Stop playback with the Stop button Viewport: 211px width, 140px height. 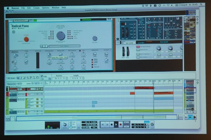112,125
